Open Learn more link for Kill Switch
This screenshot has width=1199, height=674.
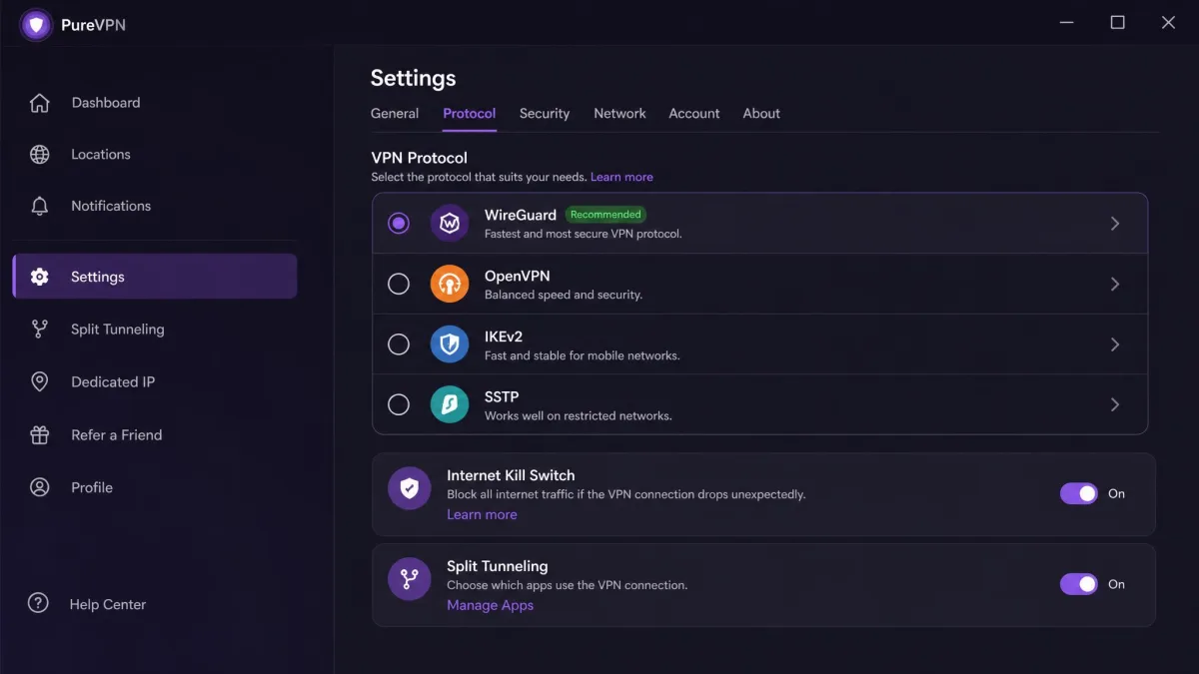point(482,514)
